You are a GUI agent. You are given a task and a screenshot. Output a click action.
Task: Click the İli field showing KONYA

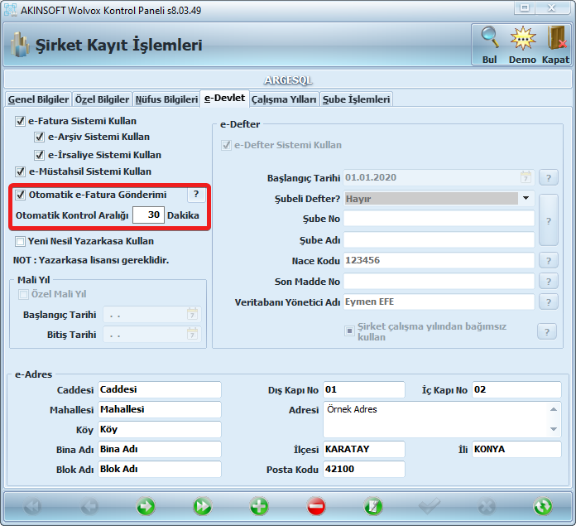(516, 449)
